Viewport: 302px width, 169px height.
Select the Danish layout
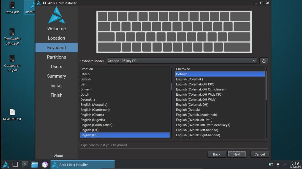pyautogui.click(x=125, y=79)
